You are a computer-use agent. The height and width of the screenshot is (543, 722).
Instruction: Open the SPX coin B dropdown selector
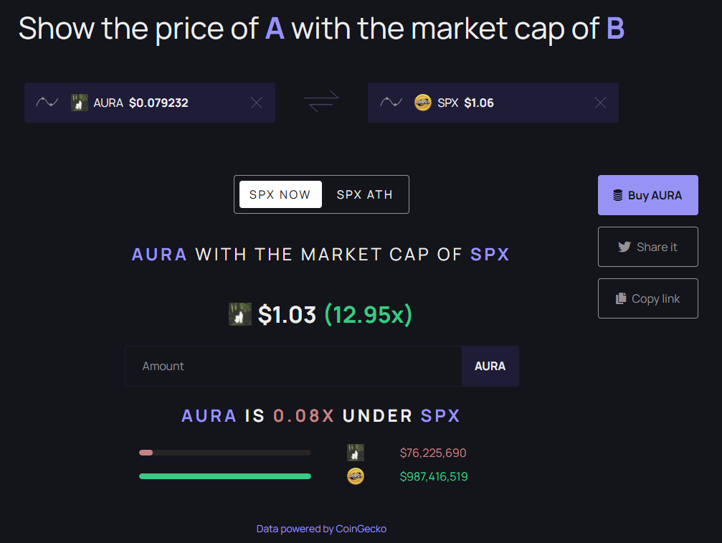(502, 103)
